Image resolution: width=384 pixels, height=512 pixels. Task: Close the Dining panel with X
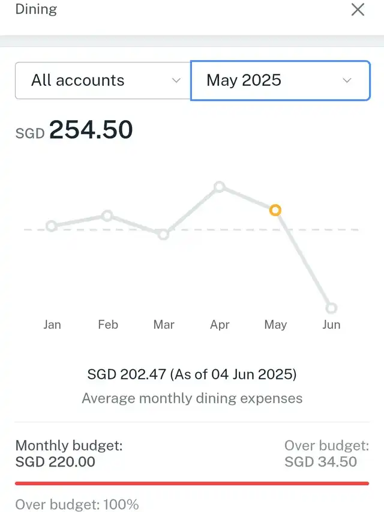(x=358, y=10)
